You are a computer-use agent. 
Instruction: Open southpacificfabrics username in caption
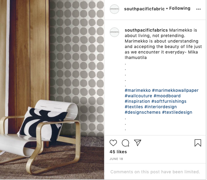pyautogui.click(x=146, y=30)
